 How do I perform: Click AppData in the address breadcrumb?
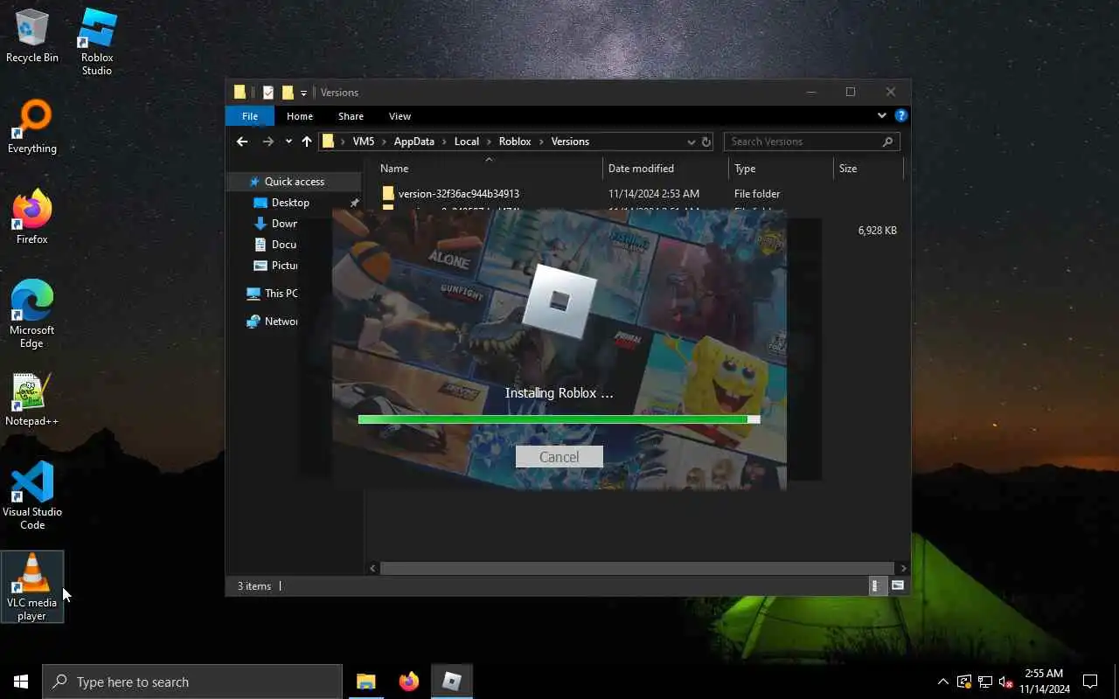point(414,142)
